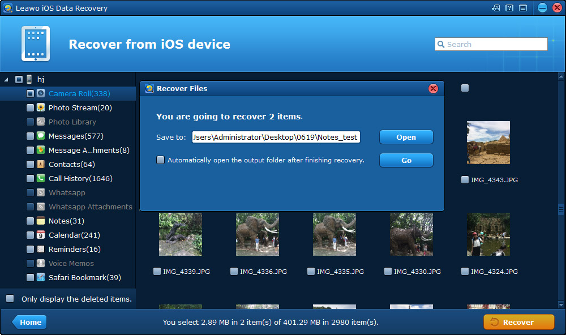Tick the IMG_4336.JPG checkbox
The width and height of the screenshot is (566, 335).
pyautogui.click(x=234, y=272)
